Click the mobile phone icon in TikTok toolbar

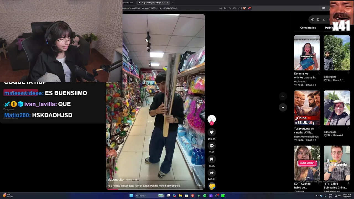pos(318,20)
